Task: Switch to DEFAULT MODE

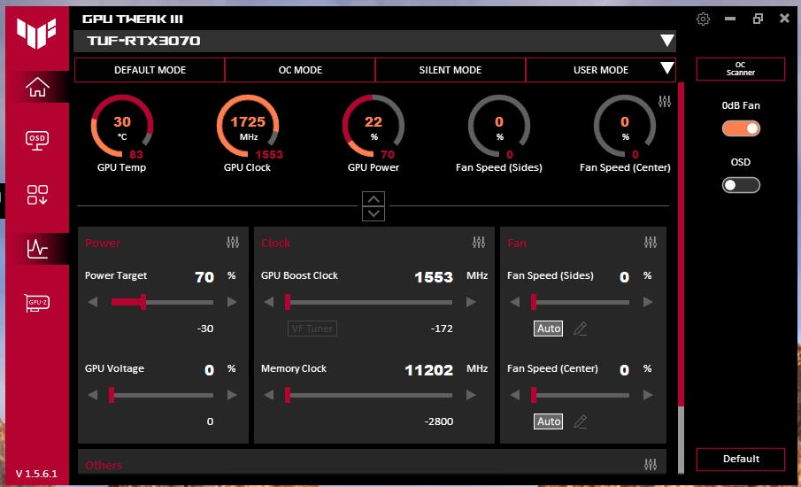Action: [150, 70]
